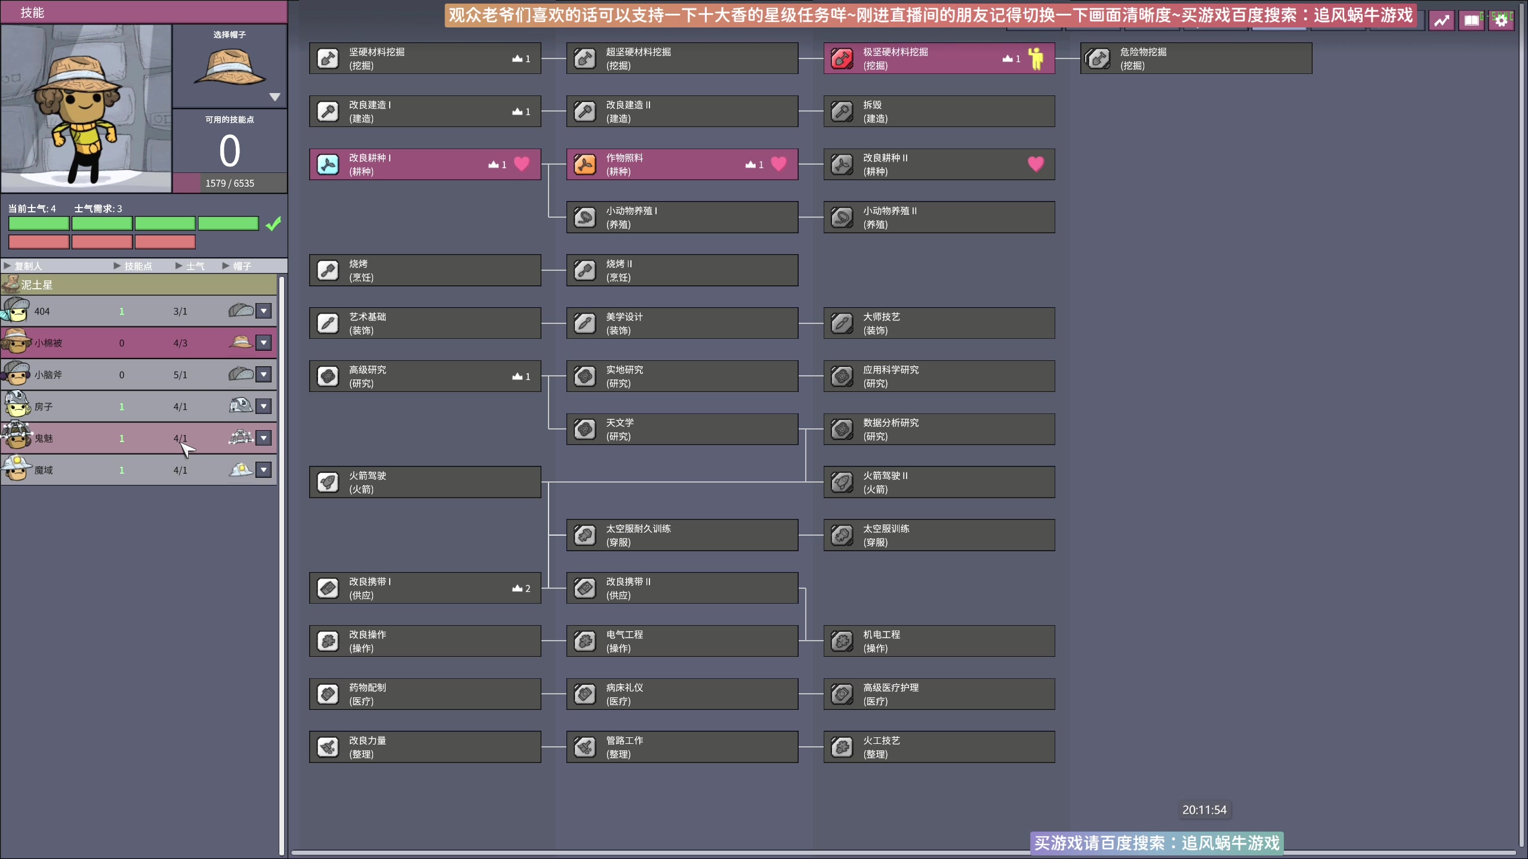Viewport: 1528px width, 859px height.
Task: Select the 太空服训练 skill
Action: tap(939, 535)
